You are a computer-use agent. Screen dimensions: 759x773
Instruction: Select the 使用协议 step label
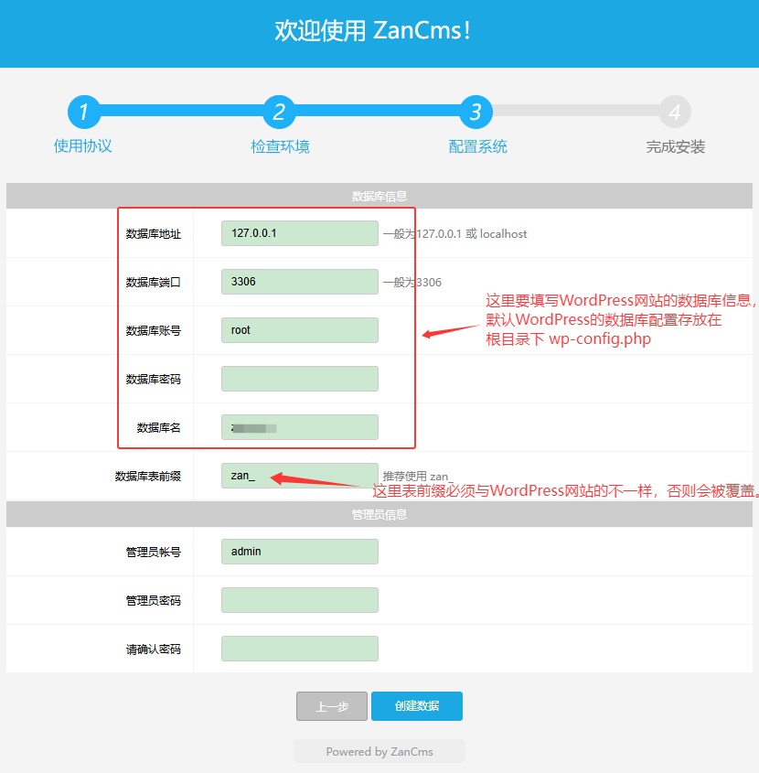pos(83,146)
